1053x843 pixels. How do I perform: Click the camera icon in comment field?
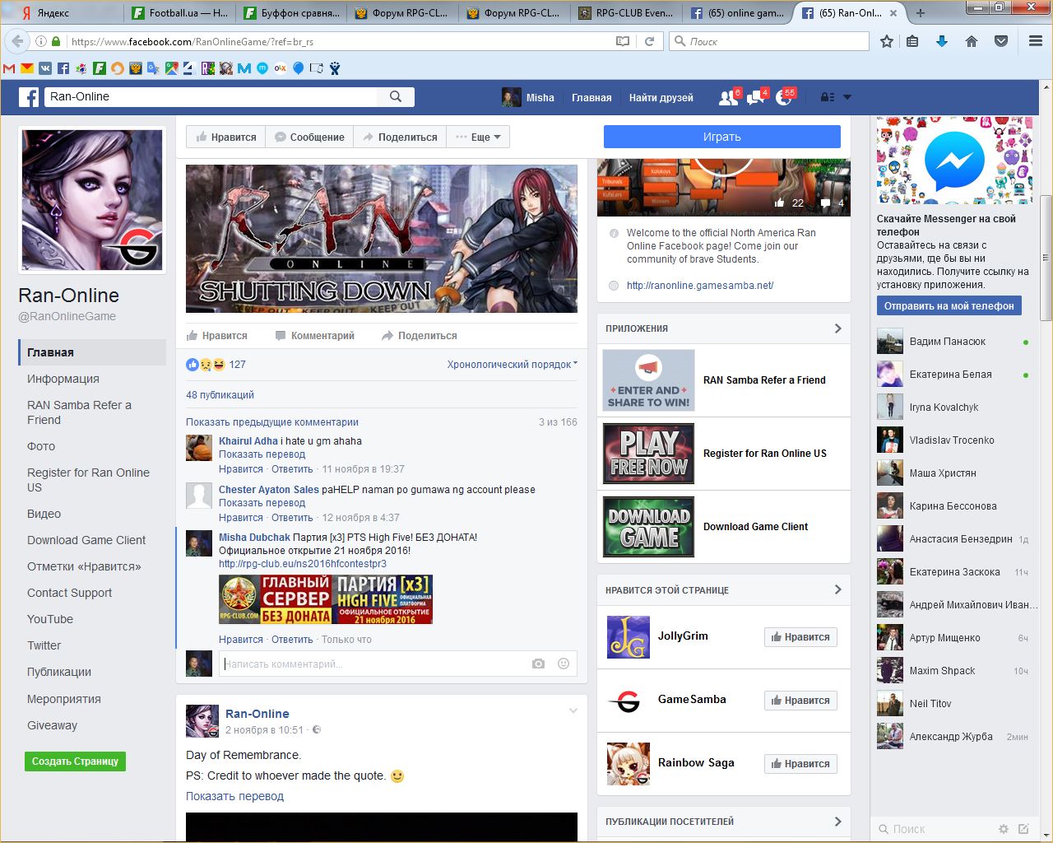538,664
